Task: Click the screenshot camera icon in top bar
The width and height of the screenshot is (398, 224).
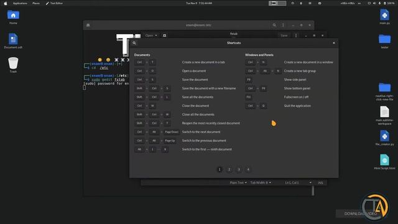Action: pyautogui.click(x=320, y=3)
